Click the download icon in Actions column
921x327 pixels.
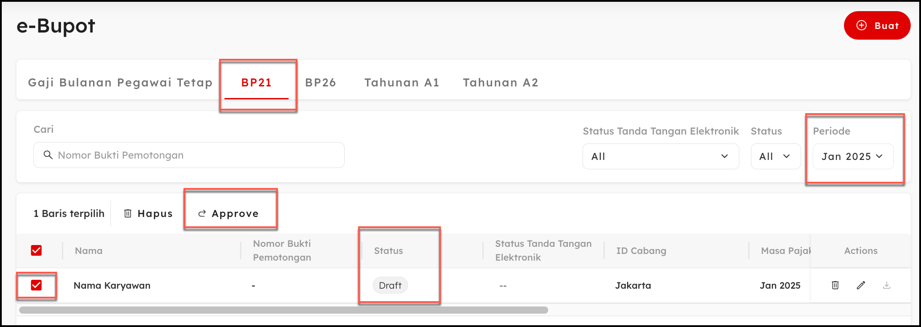(x=887, y=285)
